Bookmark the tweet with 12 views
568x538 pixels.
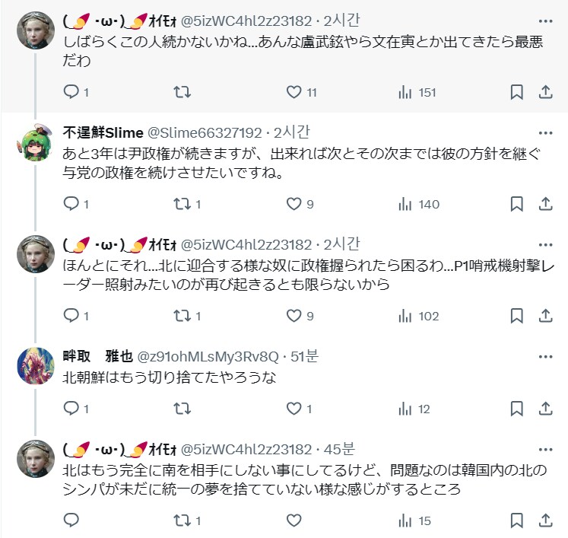(x=516, y=409)
